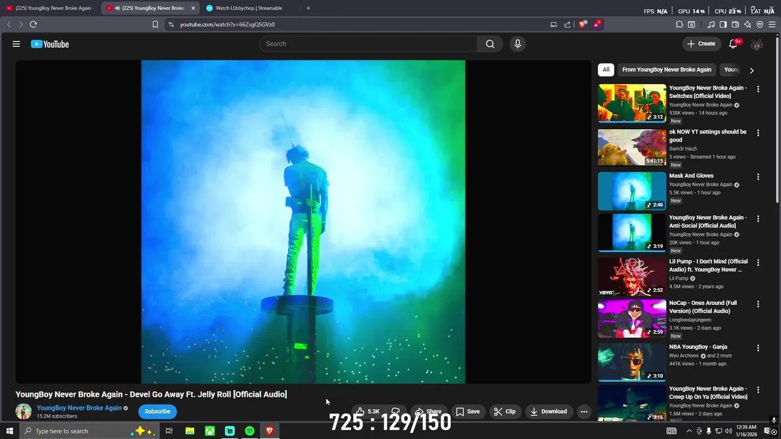The image size is (781, 439).
Task: Open YoungBoy Never Broke Again channel link
Action: (x=79, y=408)
